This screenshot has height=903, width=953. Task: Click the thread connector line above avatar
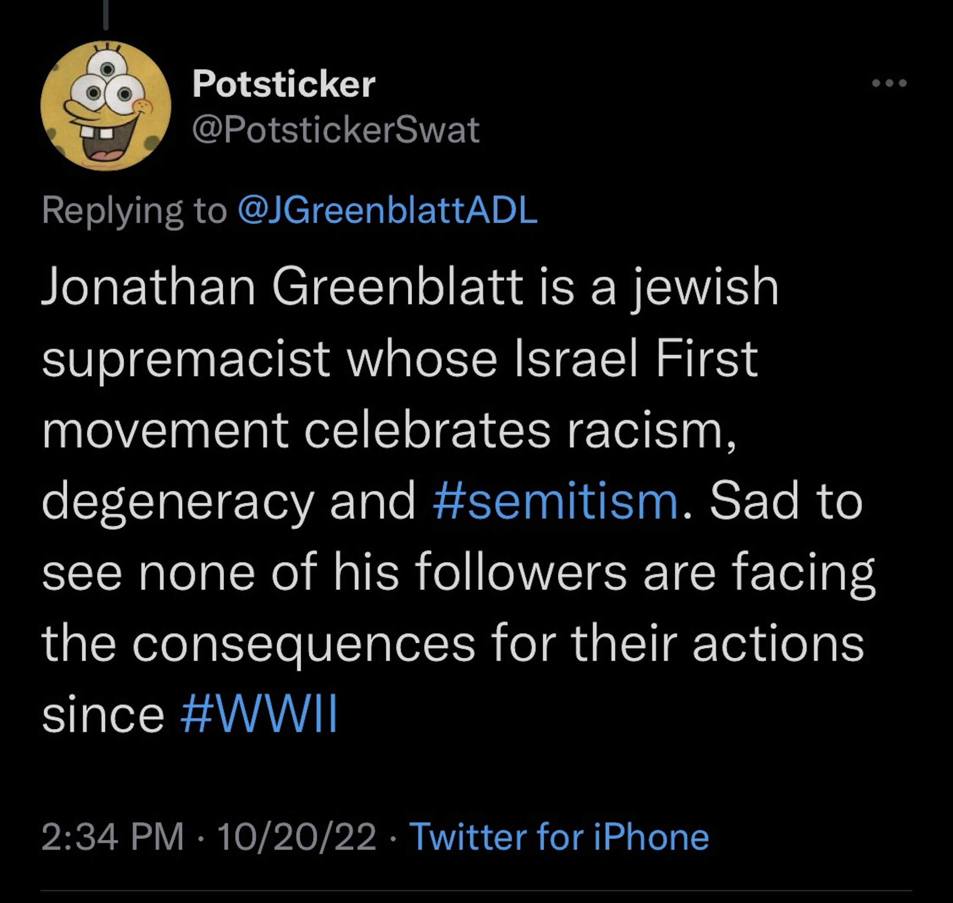[x=106, y=14]
